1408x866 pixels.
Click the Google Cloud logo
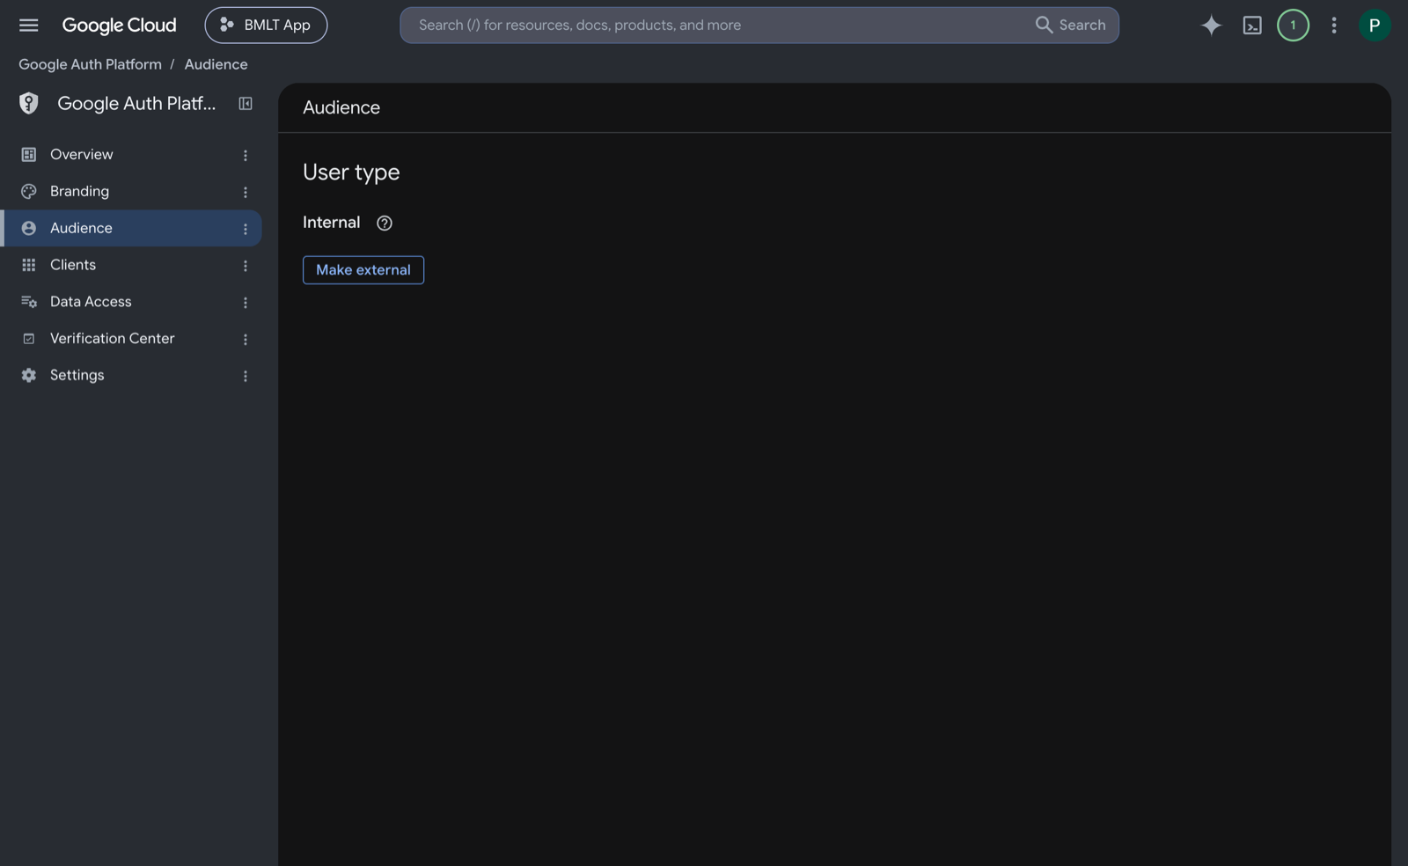click(119, 26)
